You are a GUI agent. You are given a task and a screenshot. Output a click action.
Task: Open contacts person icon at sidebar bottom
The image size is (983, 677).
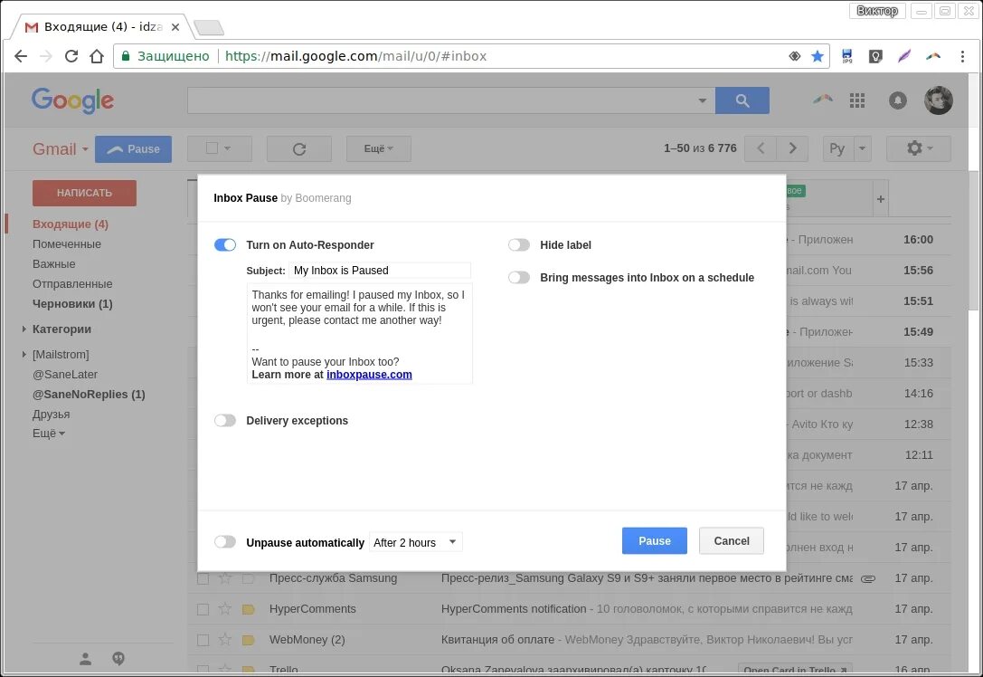point(85,659)
